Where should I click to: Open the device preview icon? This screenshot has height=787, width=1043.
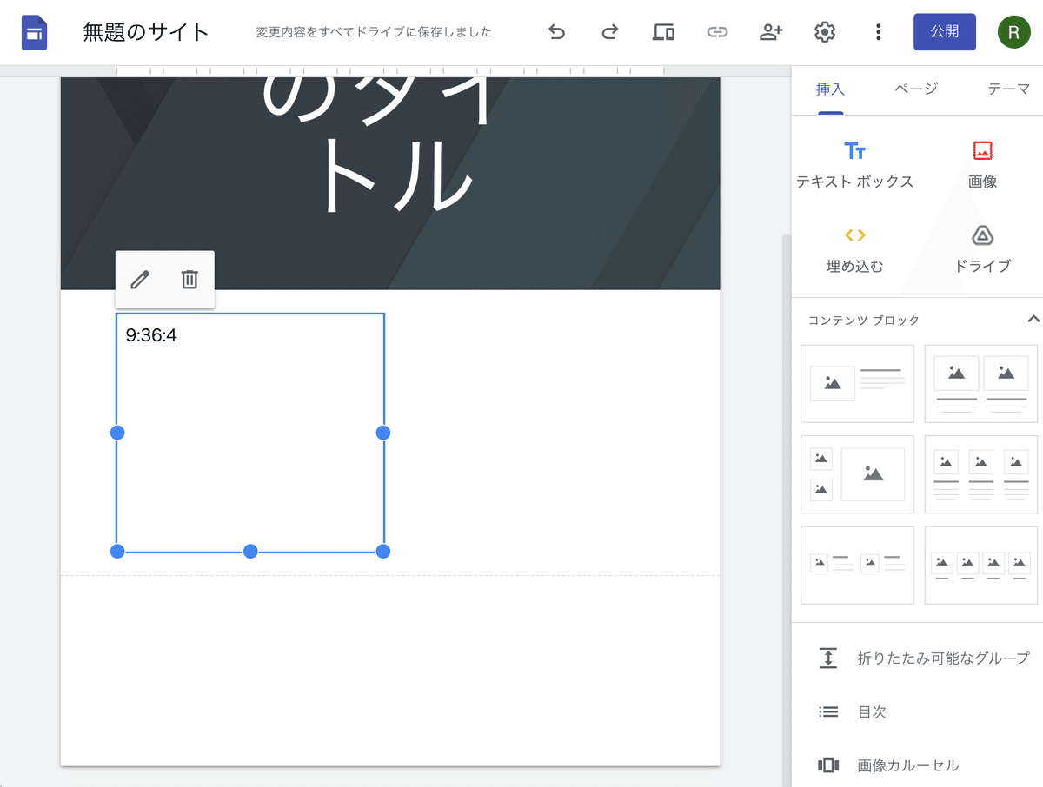click(663, 33)
